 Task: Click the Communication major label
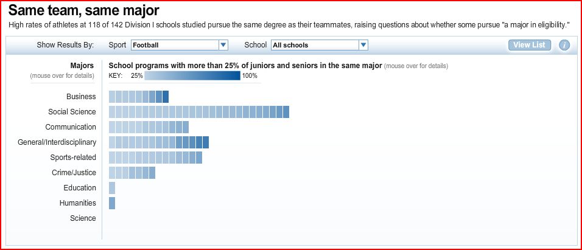71,127
